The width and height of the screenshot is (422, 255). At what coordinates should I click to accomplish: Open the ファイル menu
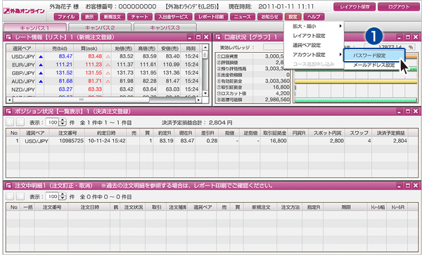(x=67, y=17)
